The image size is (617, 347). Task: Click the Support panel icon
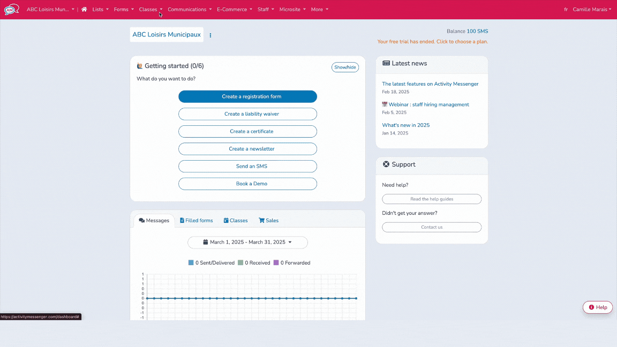386,164
